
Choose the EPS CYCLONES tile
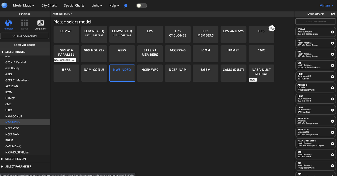(x=178, y=35)
